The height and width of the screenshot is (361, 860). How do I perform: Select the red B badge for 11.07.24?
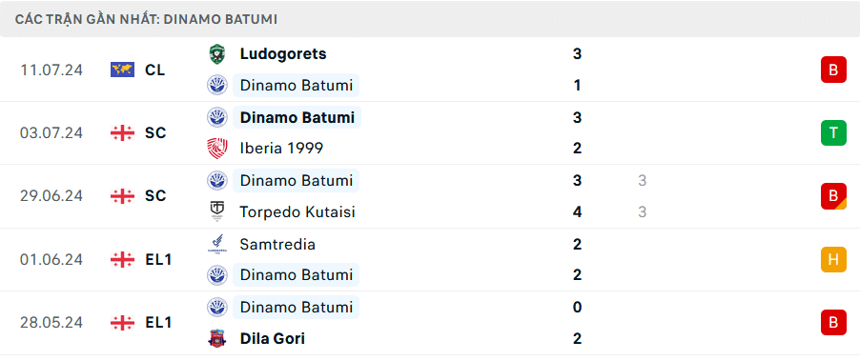coord(833,70)
